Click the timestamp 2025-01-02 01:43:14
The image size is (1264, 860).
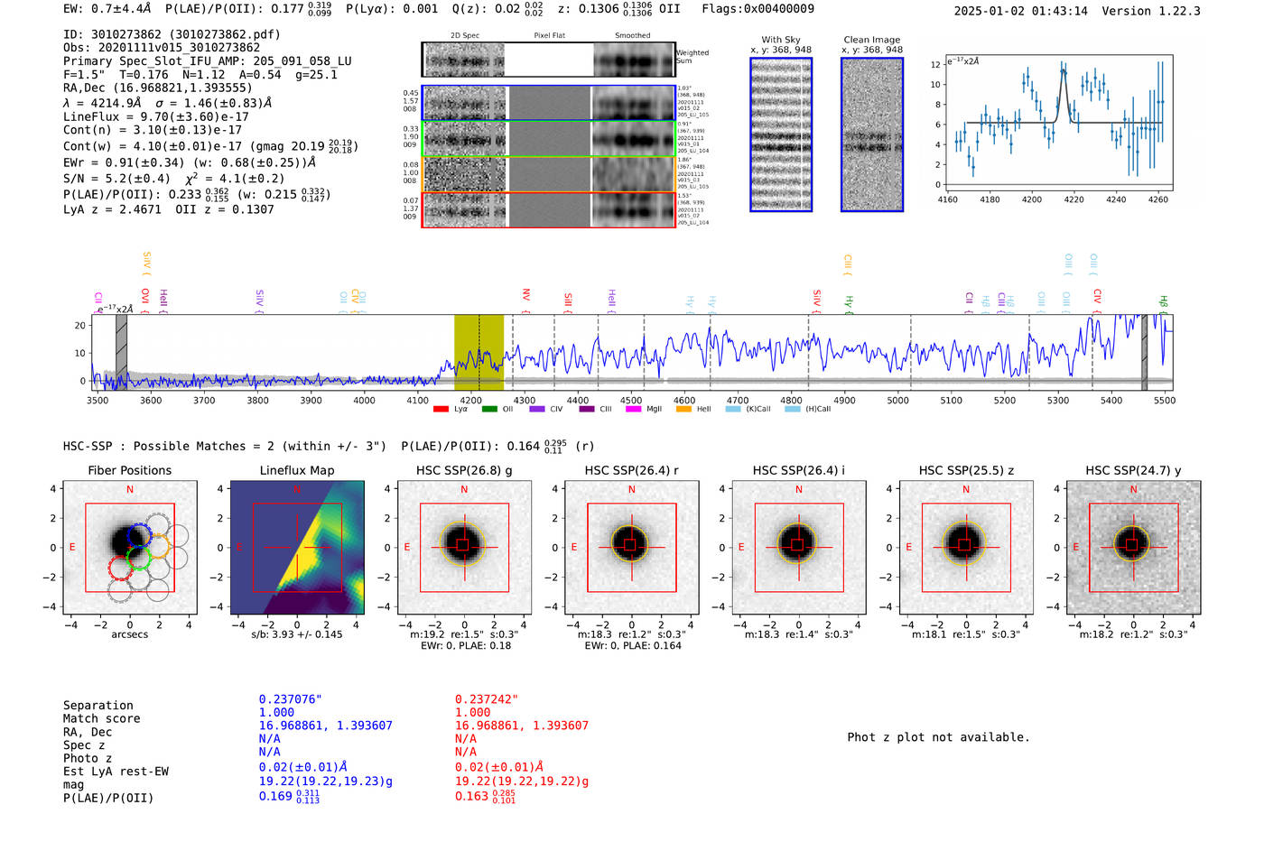click(1020, 11)
